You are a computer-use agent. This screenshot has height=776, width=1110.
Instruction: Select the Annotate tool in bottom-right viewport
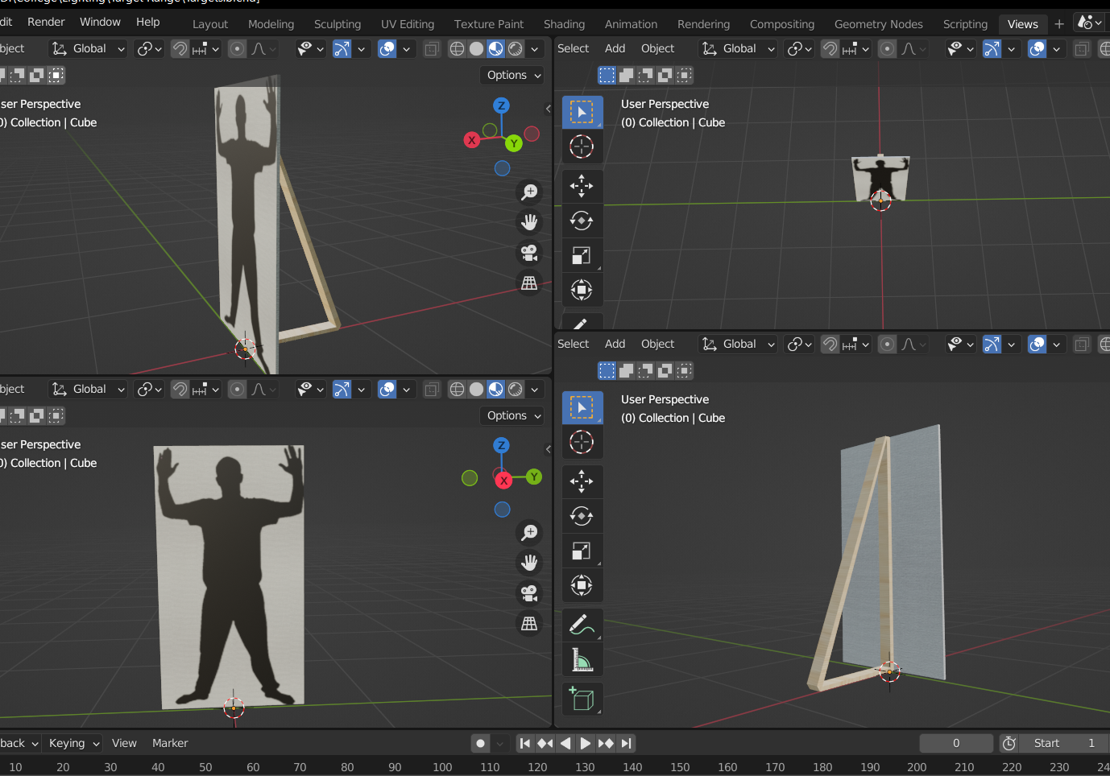[582, 625]
